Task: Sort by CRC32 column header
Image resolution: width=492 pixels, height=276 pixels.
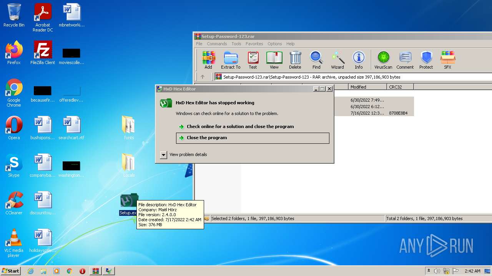Action: (x=400, y=87)
